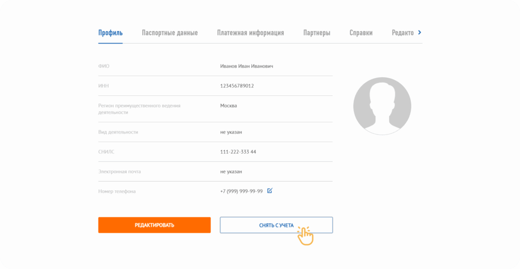This screenshot has height=269, width=520.
Task: Click the phone number +7 (999) 999-99-99
Action: tap(241, 191)
